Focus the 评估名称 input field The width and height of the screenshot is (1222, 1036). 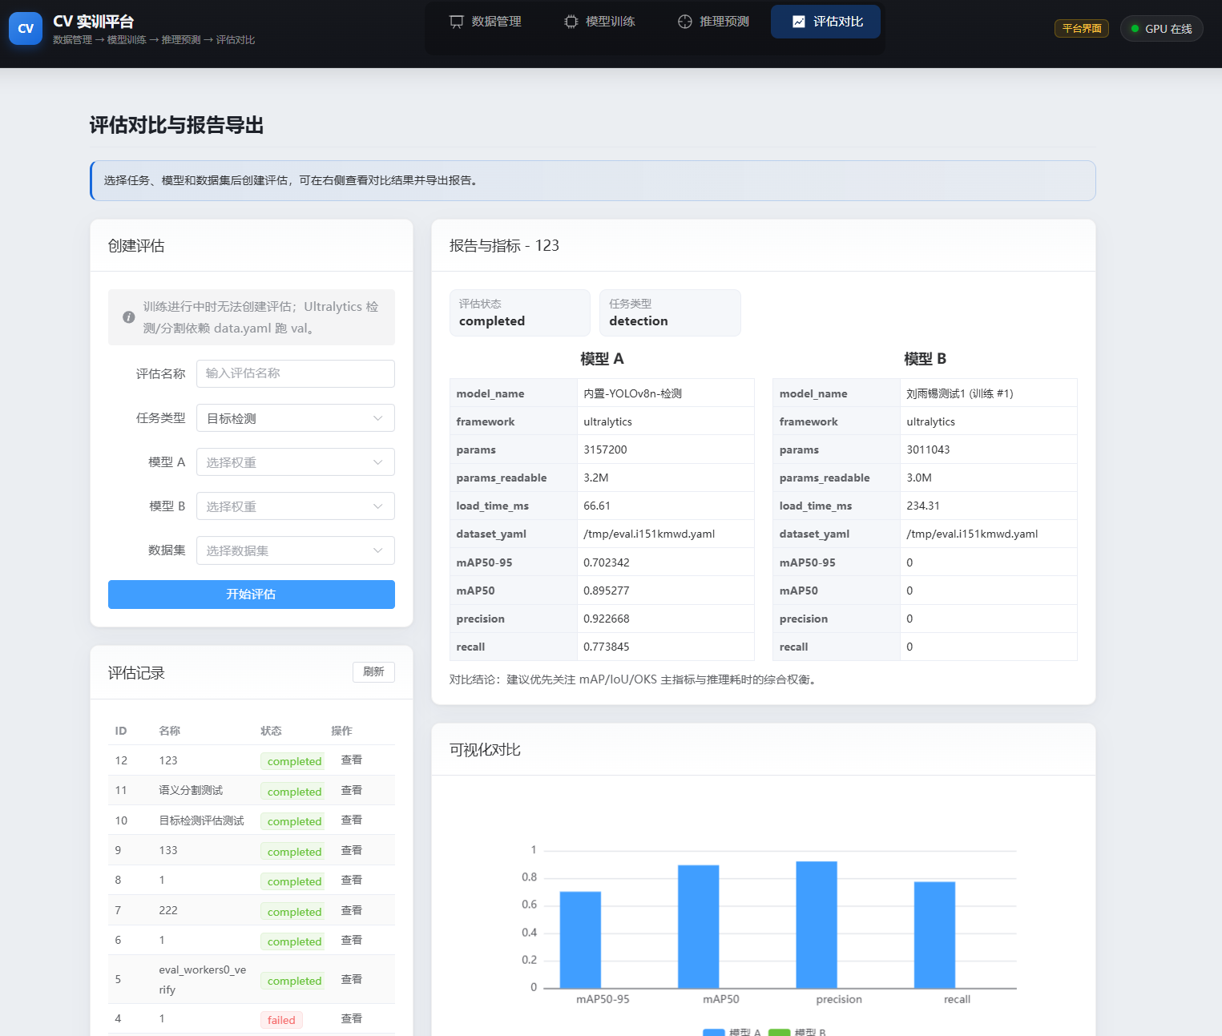click(295, 373)
